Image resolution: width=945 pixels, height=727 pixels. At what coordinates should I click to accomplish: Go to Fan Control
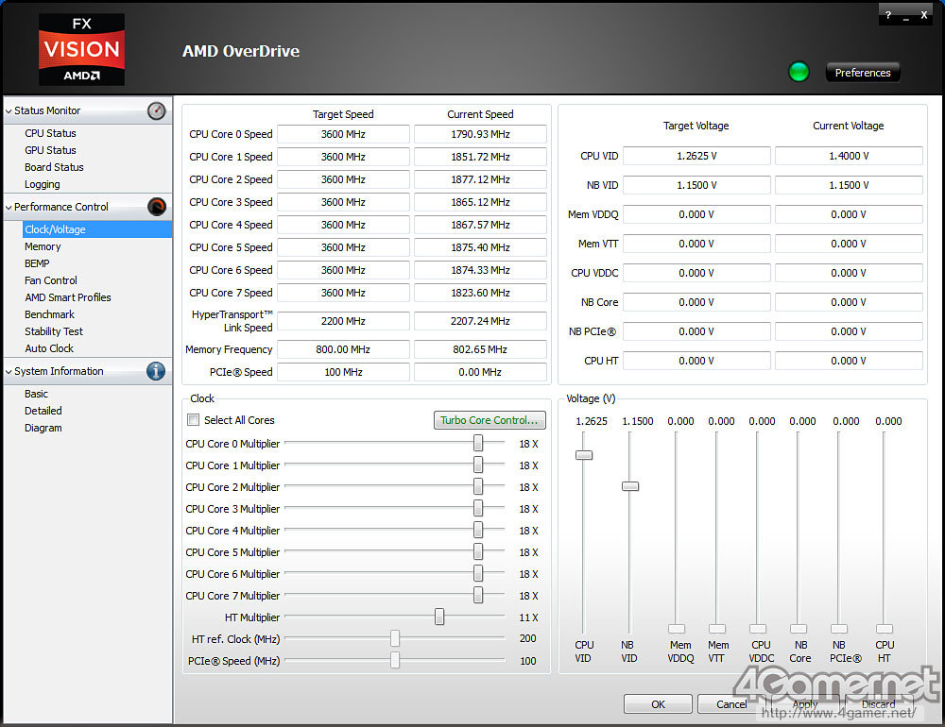(51, 280)
